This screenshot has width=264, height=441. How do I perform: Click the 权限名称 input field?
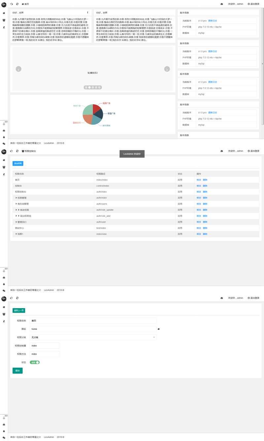click(x=93, y=320)
